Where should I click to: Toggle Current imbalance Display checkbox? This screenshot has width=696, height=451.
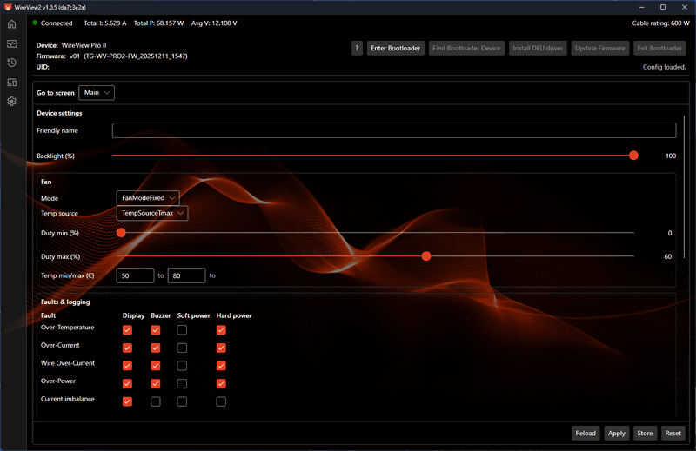(x=127, y=401)
